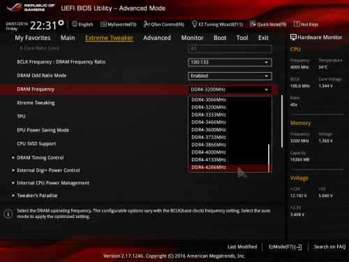Go to Exit tab
The image size is (349, 262).
(263, 38)
